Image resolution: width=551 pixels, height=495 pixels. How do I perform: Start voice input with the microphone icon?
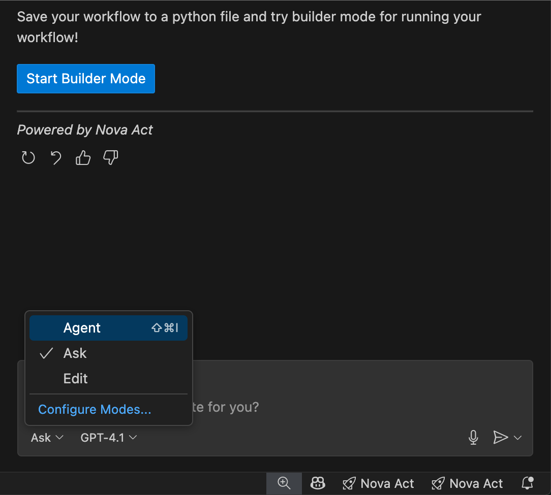pyautogui.click(x=473, y=438)
